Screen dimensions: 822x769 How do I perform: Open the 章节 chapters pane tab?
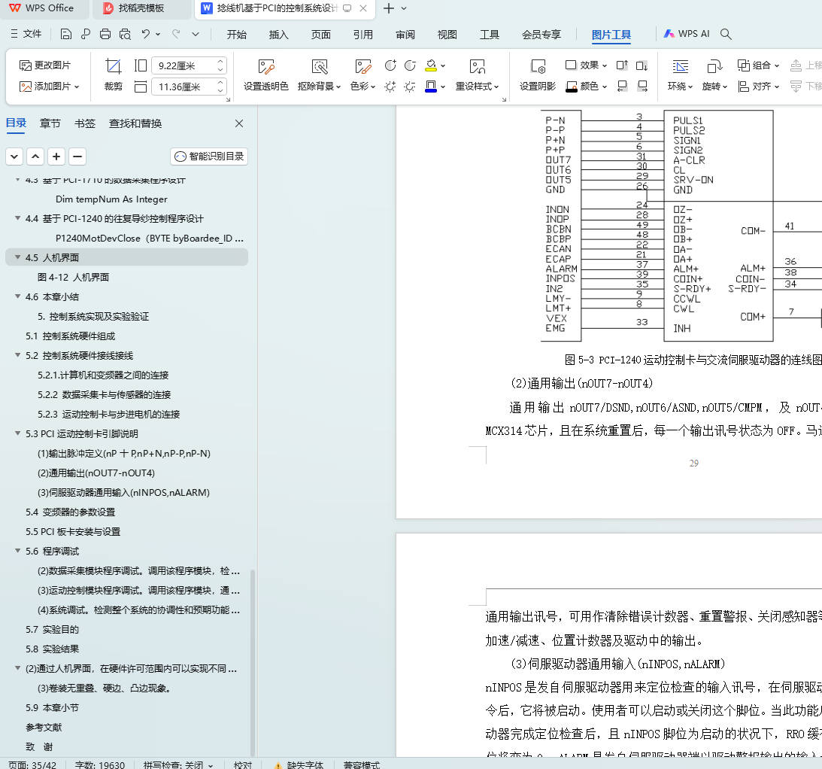50,123
